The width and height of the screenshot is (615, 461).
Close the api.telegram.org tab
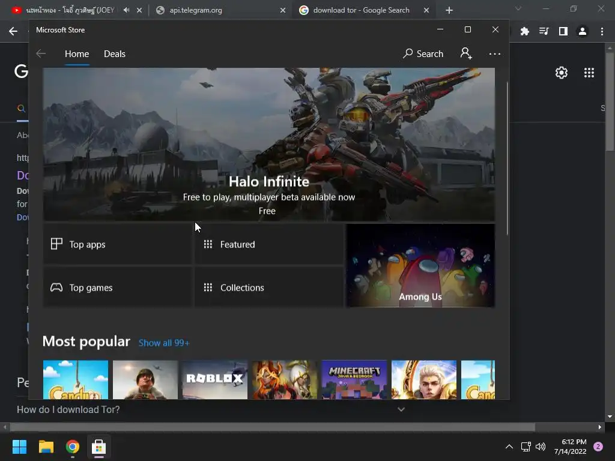[283, 10]
